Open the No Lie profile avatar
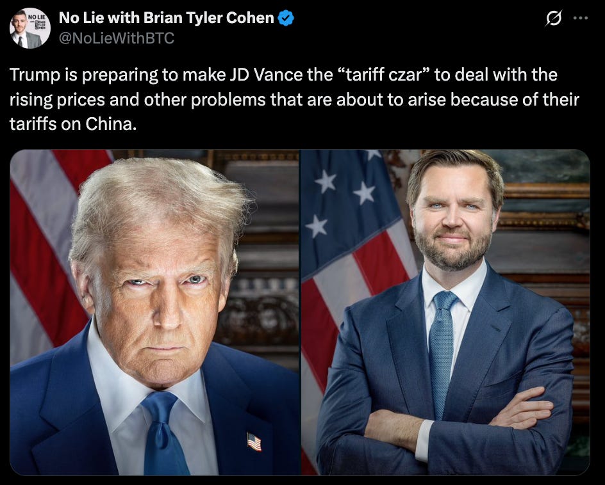This screenshot has width=605, height=485. [30, 28]
